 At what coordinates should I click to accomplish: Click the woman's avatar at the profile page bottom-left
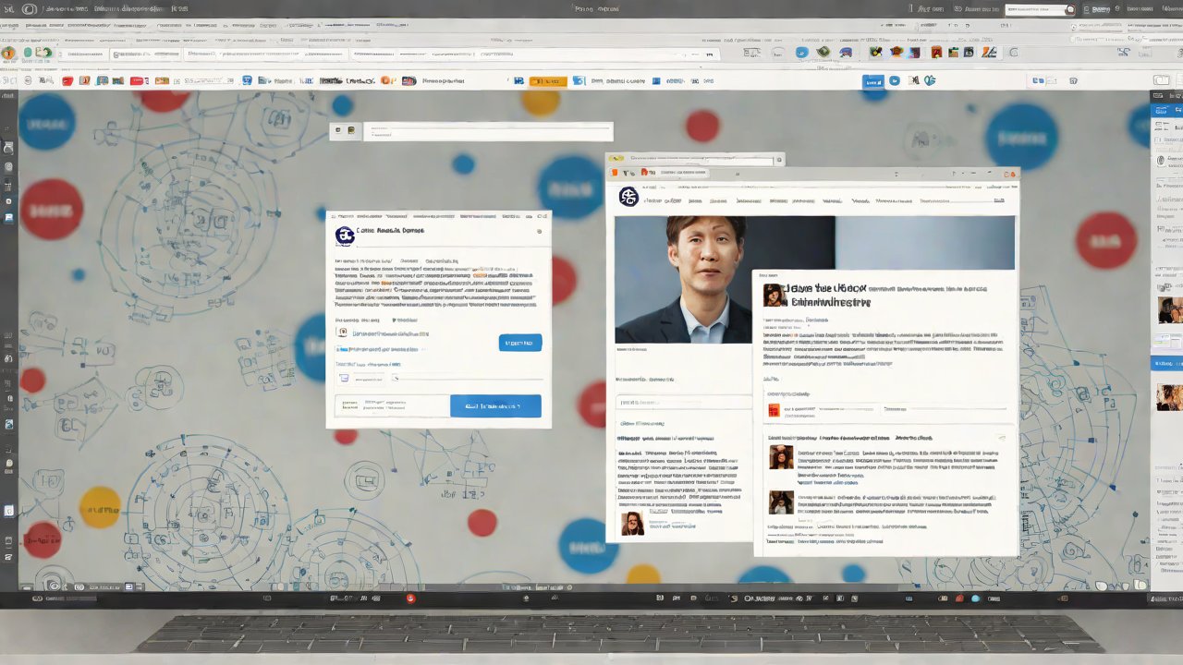coord(632,523)
